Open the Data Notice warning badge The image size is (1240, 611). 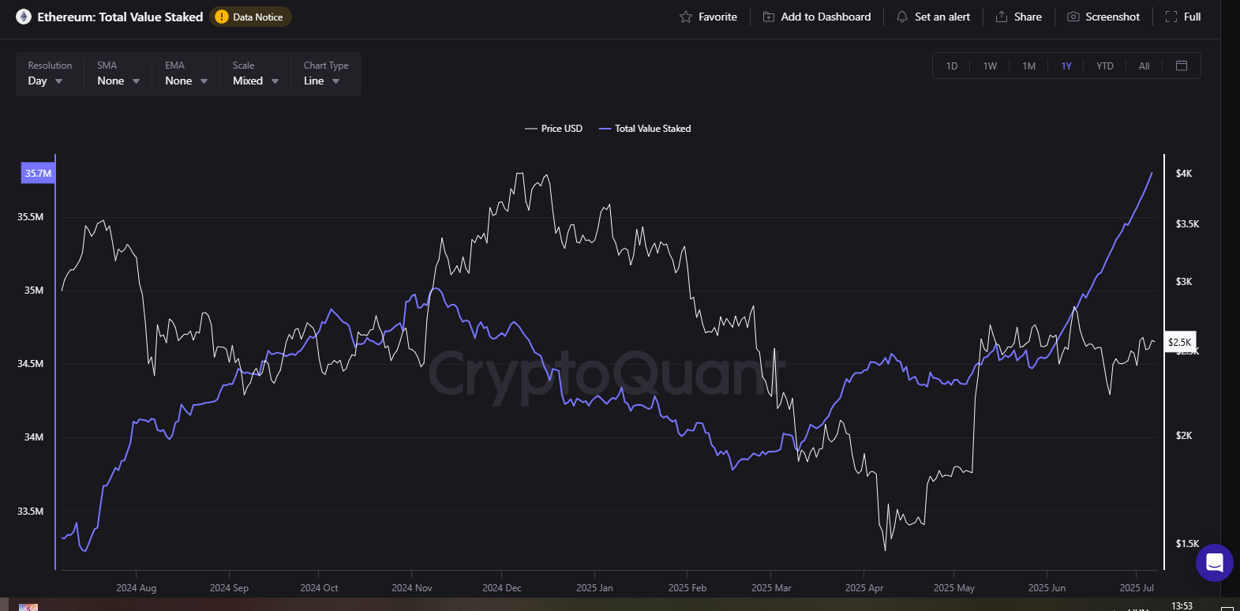(x=250, y=17)
